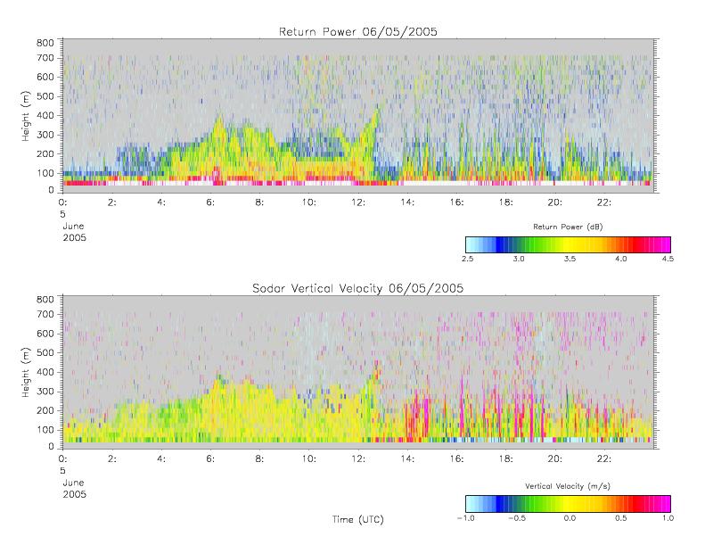Click the 800 height tick of Vertical Velocity plot
Image resolution: width=705 pixels, height=545 pixels.
tap(45, 300)
